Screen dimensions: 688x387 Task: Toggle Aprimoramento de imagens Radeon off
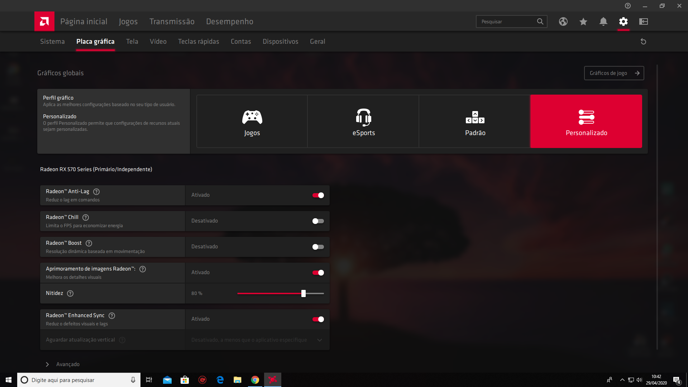pyautogui.click(x=318, y=273)
